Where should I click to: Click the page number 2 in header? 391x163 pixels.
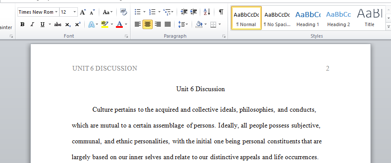click(328, 68)
